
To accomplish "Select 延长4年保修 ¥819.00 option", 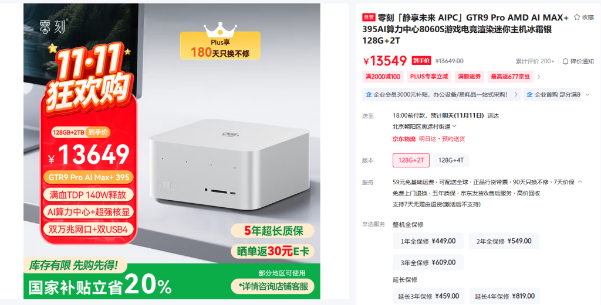I will click(x=504, y=296).
